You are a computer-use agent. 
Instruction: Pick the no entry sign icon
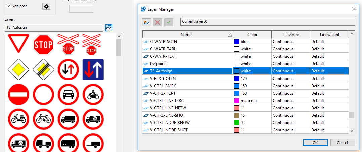click(x=19, y=94)
